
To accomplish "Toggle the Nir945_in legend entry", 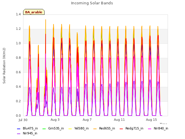I will tap(27, 133).
